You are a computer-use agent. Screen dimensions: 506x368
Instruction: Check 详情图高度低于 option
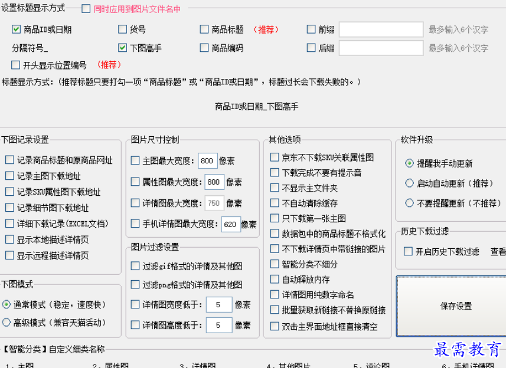[x=135, y=325]
